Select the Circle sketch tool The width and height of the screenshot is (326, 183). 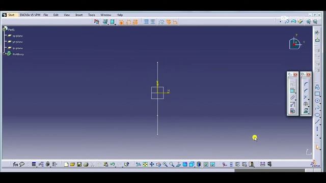pos(317,101)
